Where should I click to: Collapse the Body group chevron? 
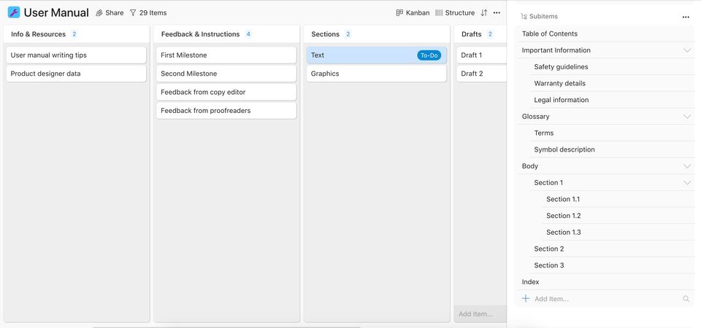pyautogui.click(x=686, y=166)
